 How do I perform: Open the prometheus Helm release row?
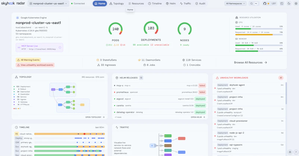(160, 92)
